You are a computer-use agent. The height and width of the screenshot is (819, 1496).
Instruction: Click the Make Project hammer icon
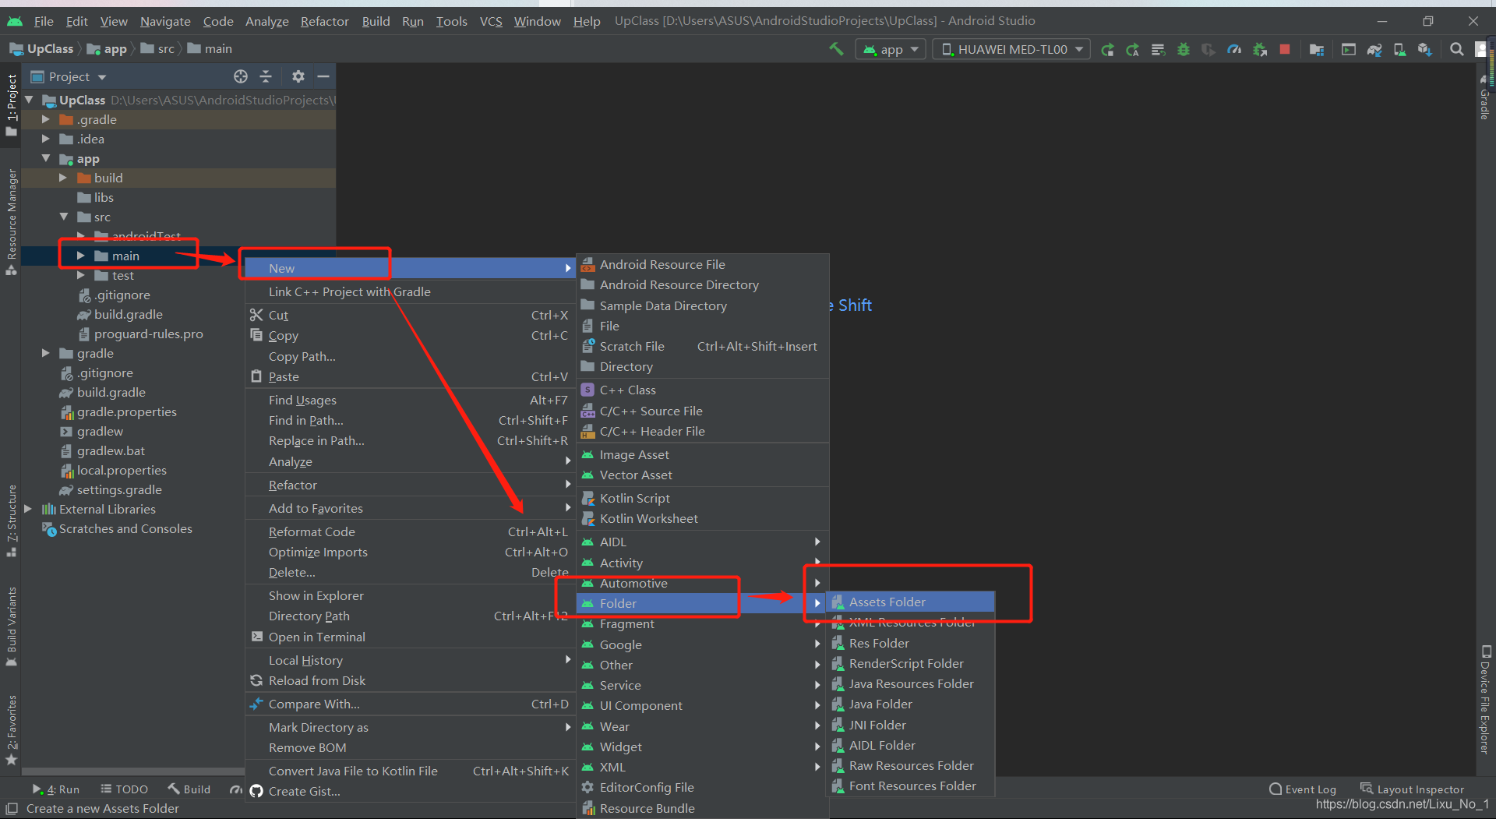(836, 49)
